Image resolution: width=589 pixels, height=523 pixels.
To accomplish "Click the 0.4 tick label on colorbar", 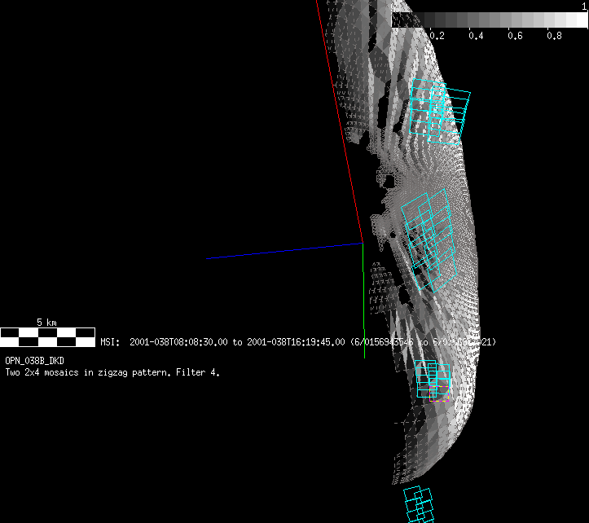I will tap(476, 36).
